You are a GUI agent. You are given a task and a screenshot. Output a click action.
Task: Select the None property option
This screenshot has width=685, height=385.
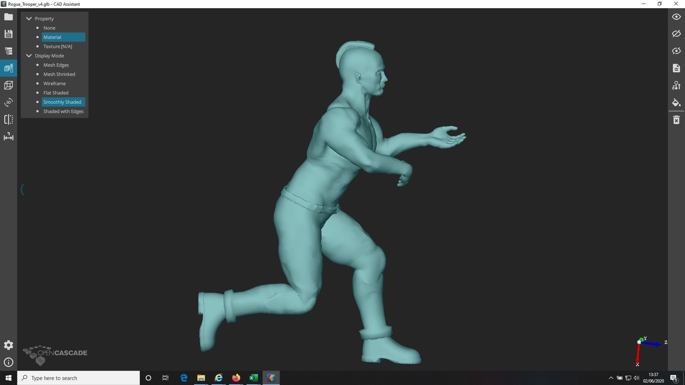(49, 28)
